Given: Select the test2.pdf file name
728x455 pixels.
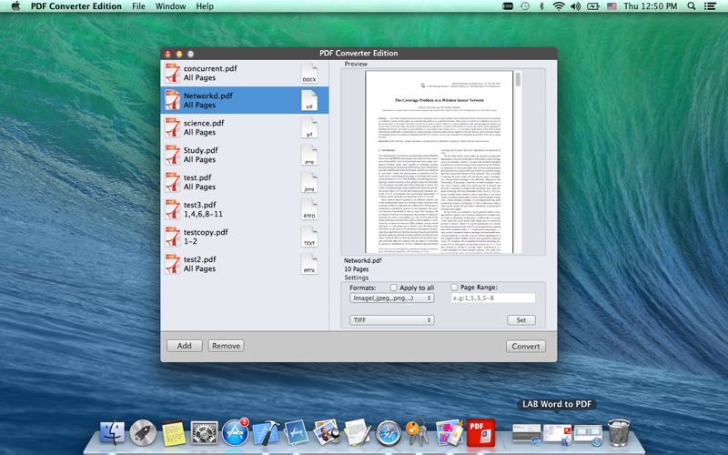Looking at the screenshot, I should [199, 259].
